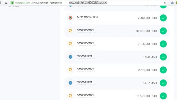This screenshot has width=177, height=100.
Task: Click the amount 10 452,00 RUB
Action: pyautogui.click(x=146, y=31)
